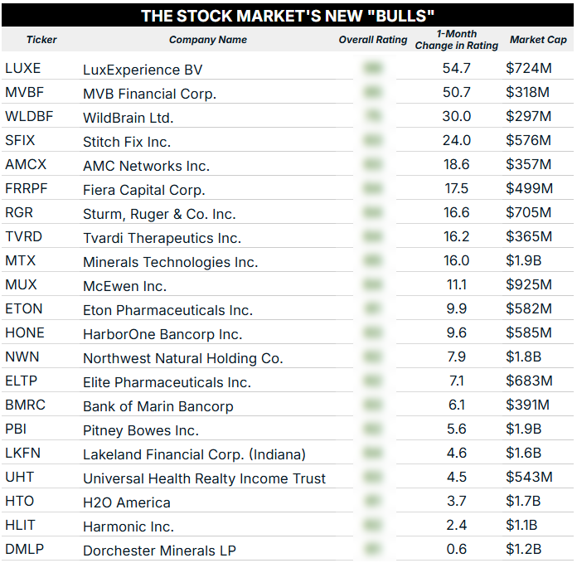Open the LUXE ticker symbol
The image size is (577, 563).
[x=22, y=69]
